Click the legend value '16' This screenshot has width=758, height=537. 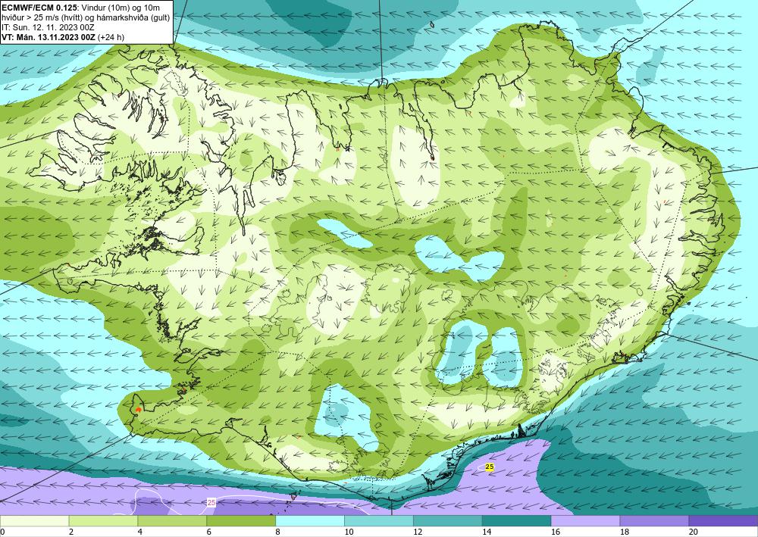556,532
